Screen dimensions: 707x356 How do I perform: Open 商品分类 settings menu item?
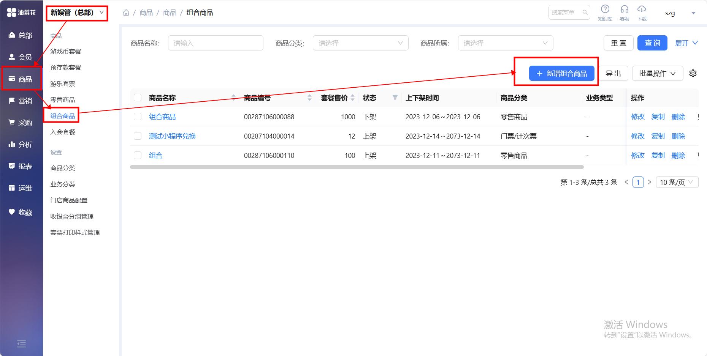pyautogui.click(x=63, y=168)
